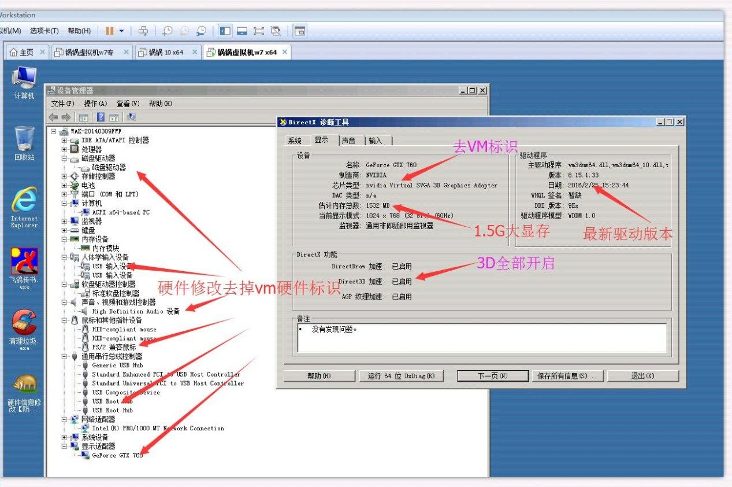
Task: Open the 回收站 recycle bin icon
Action: point(24,143)
